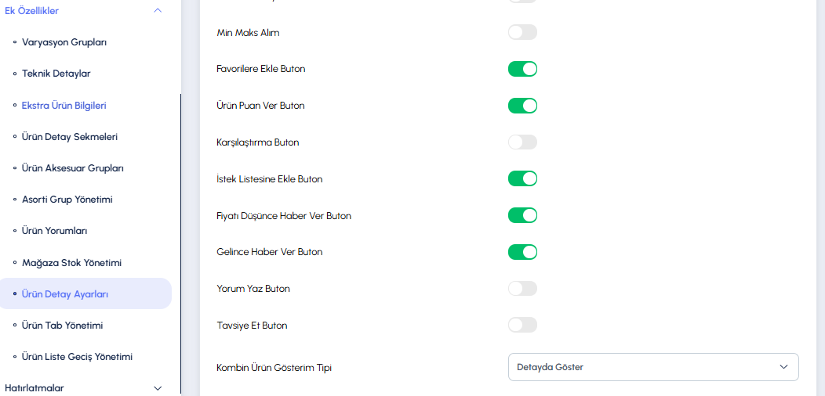Go to Mağaza Stok Yönetimi
The width and height of the screenshot is (825, 396).
[71, 263]
